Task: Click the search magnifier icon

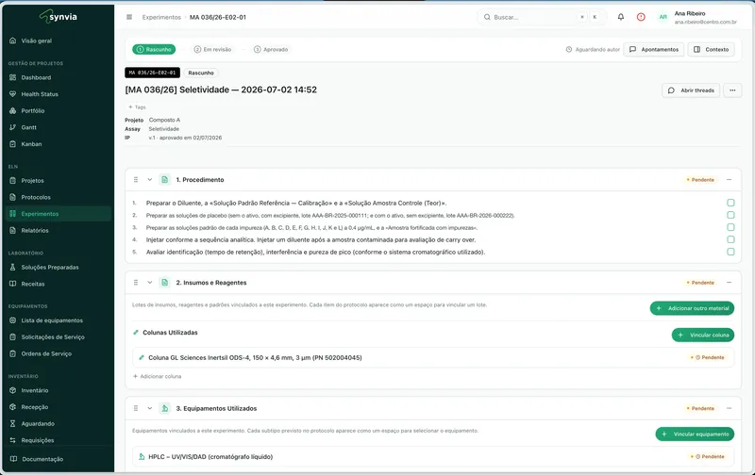Action: click(x=487, y=17)
